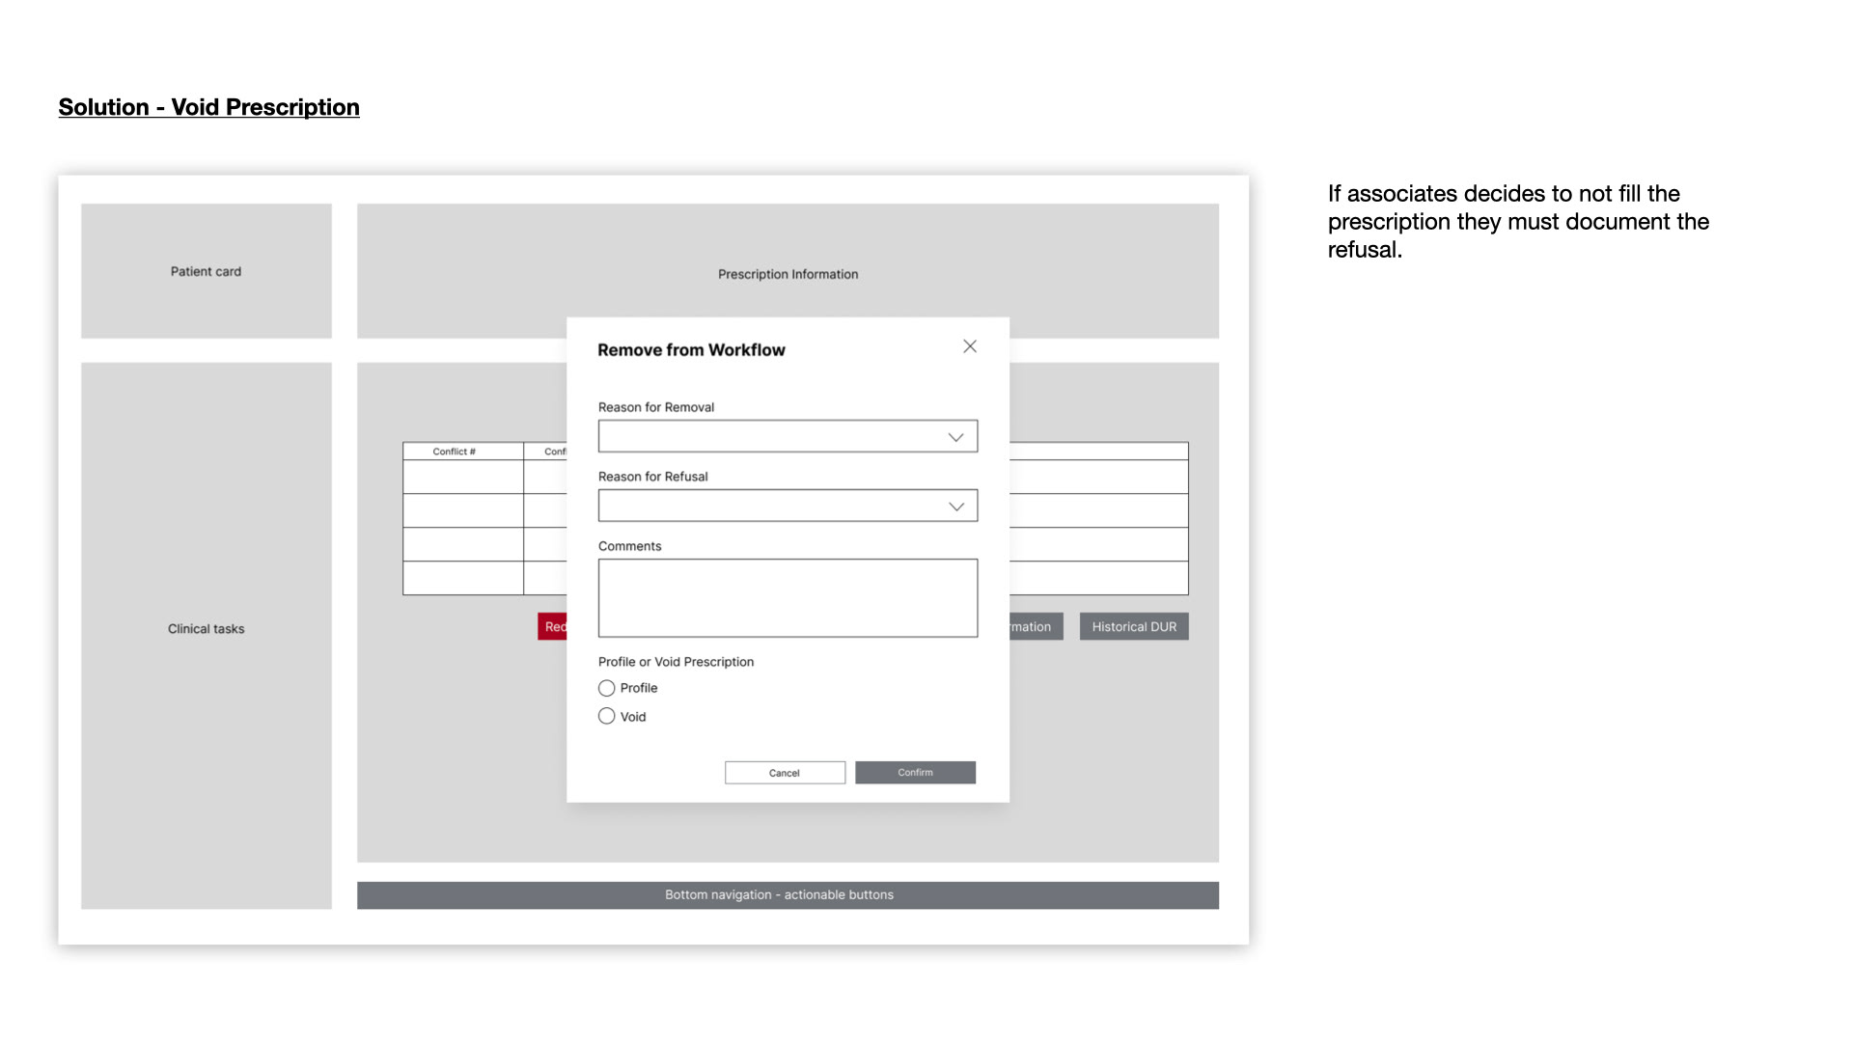Close the Remove from Workflow dialog
The image size is (1853, 1042).
click(x=970, y=346)
